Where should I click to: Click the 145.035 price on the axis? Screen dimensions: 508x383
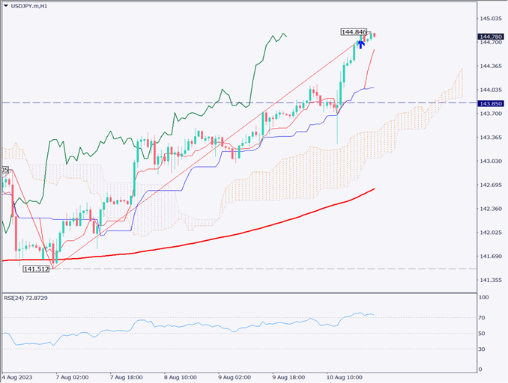(x=490, y=18)
